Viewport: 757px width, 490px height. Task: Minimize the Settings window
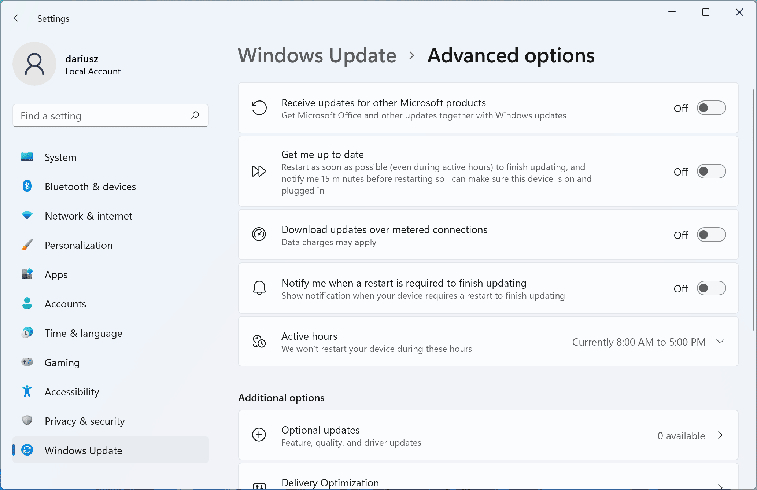[672, 12]
